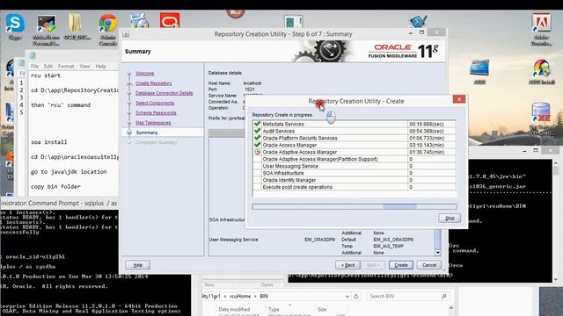Screen dimensions: 563x316
Task: Open the Google Chrome desktop shortcut
Action: coord(108,24)
